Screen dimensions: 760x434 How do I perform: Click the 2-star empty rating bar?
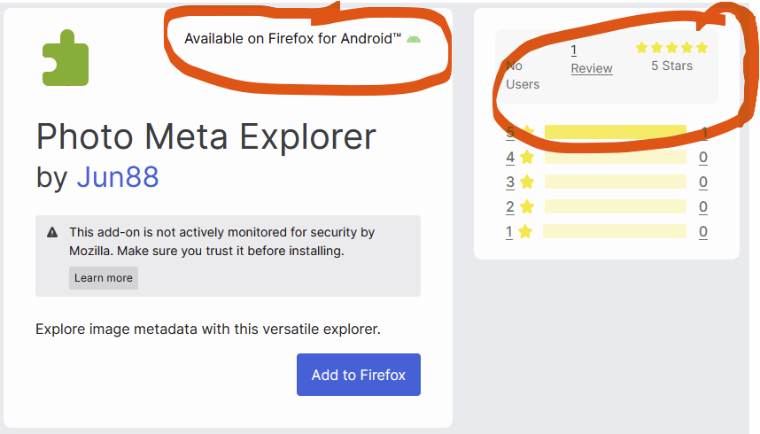point(616,207)
